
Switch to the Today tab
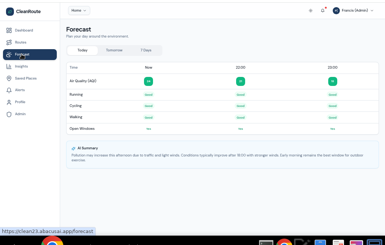(x=82, y=51)
